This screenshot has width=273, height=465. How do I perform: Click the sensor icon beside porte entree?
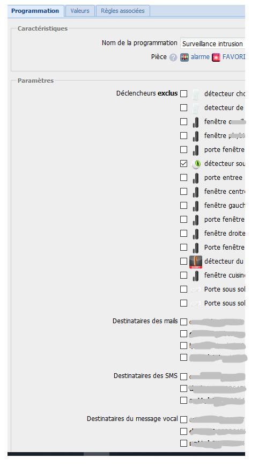tap(196, 178)
